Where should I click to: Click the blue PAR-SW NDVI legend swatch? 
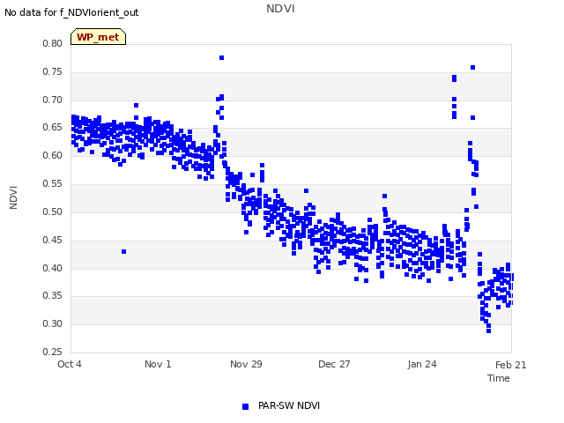245,406
